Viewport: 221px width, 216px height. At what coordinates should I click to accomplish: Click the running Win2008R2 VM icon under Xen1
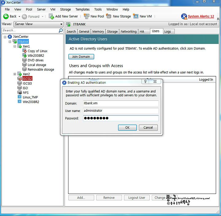click(x=24, y=55)
